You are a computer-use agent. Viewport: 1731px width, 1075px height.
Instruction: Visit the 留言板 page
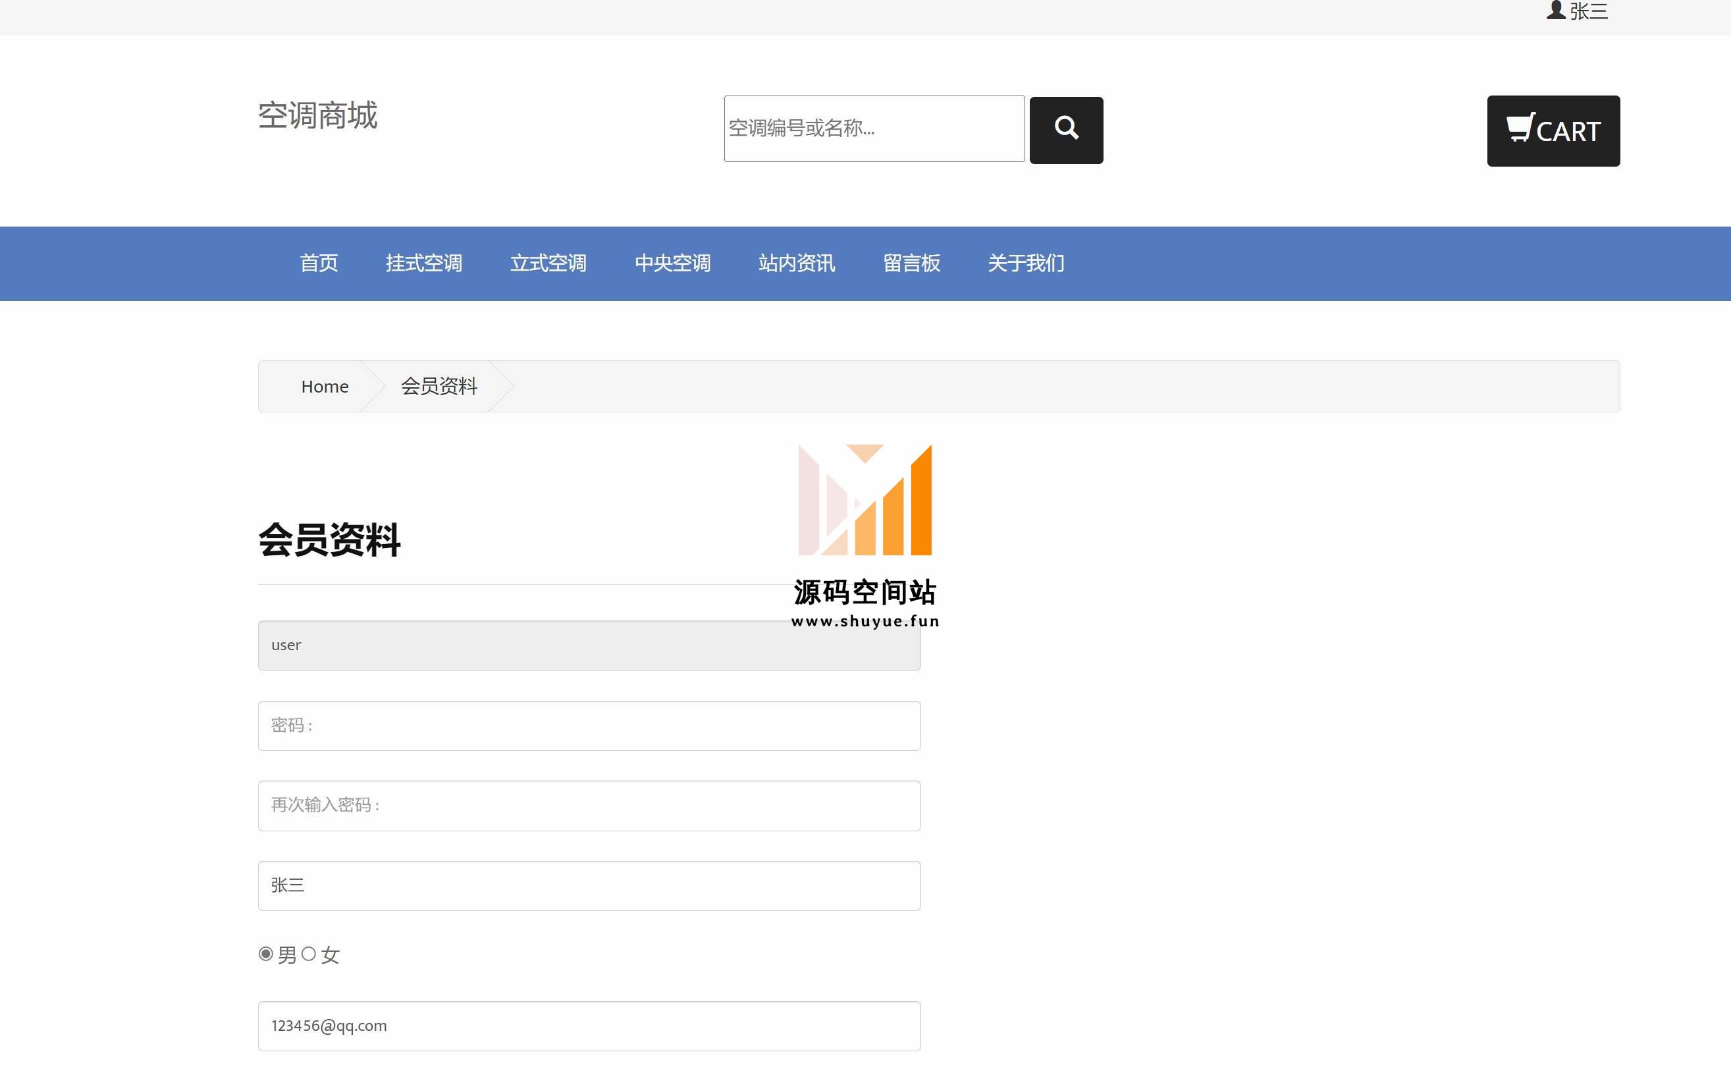[911, 263]
